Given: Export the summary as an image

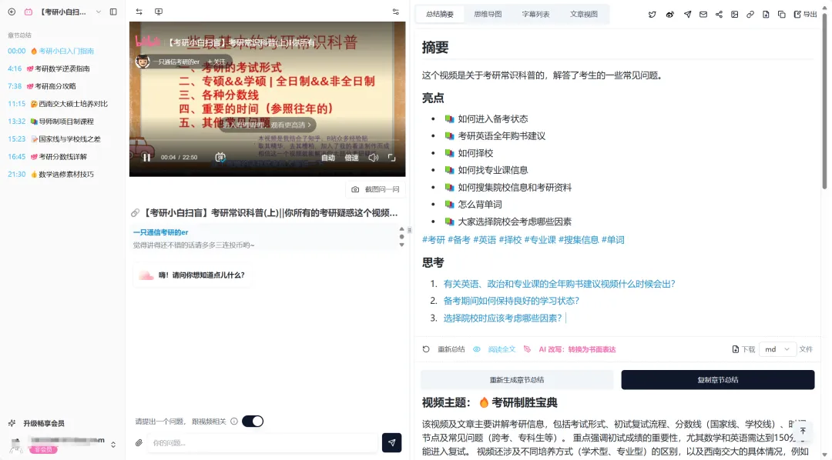Looking at the screenshot, I should coord(736,15).
